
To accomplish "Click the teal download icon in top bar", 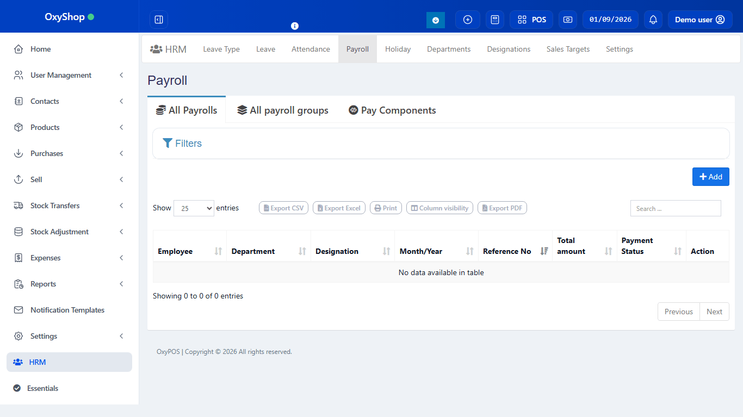I will click(435, 20).
